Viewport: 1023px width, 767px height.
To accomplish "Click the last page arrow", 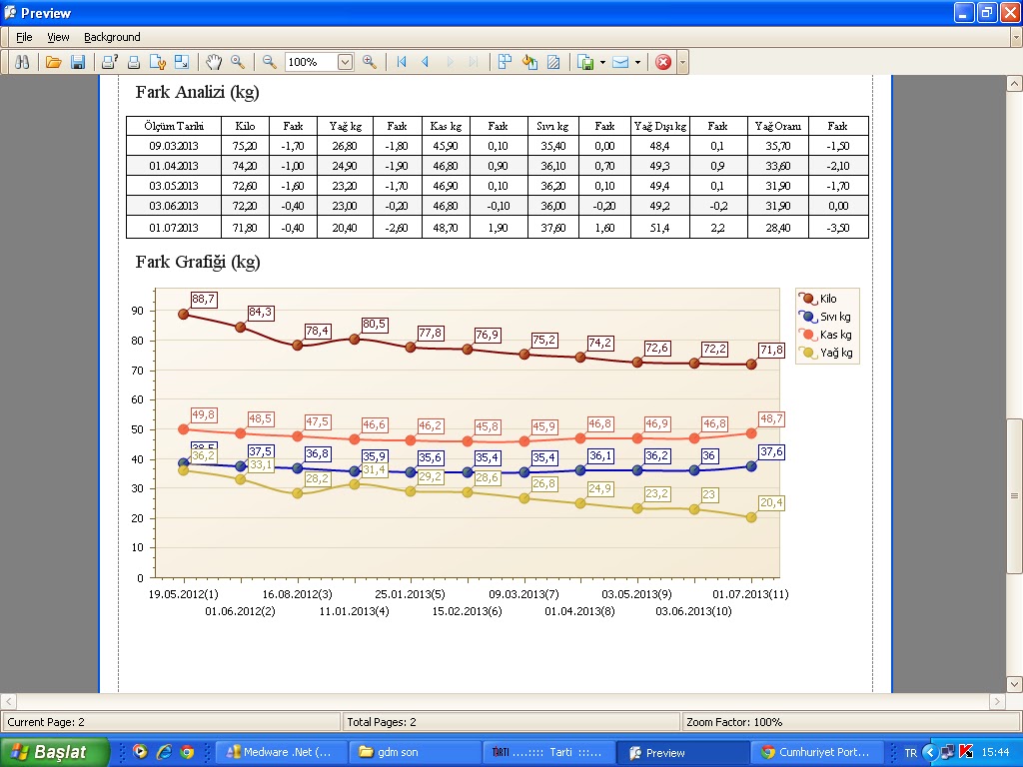I will (x=474, y=62).
